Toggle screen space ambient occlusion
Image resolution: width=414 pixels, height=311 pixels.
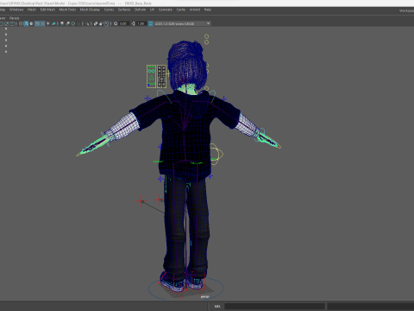tap(62, 23)
